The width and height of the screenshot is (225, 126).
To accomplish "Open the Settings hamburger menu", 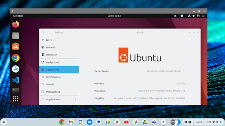I will (76, 32).
